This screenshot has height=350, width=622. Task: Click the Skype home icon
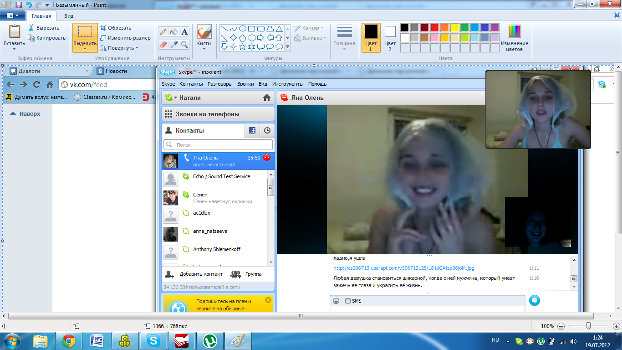(x=267, y=98)
